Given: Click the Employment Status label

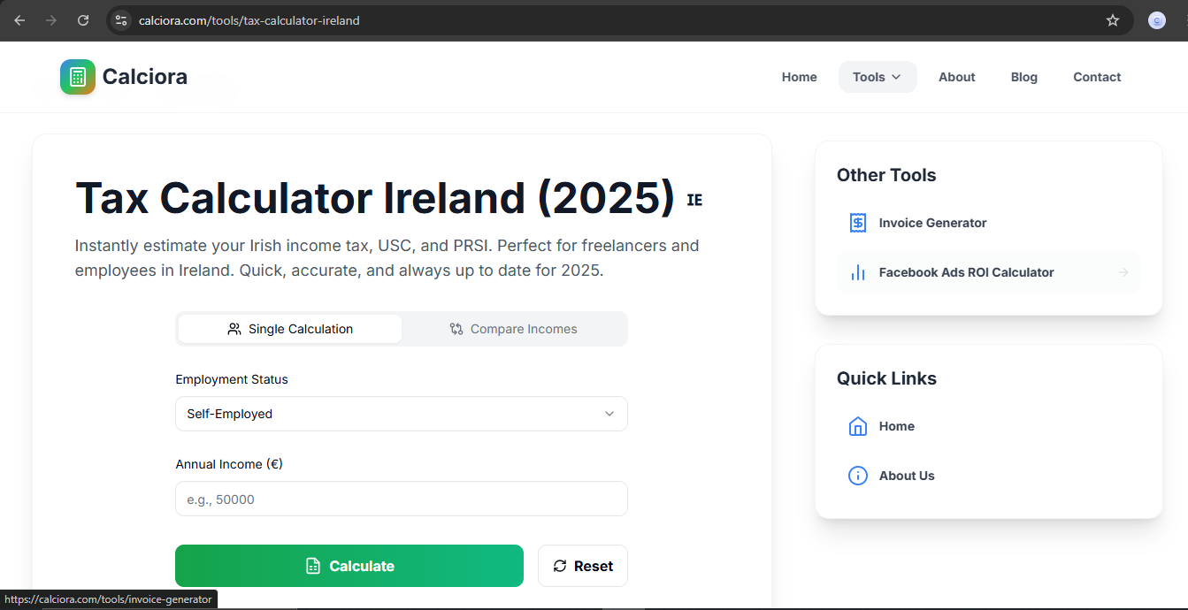Looking at the screenshot, I should pos(232,379).
